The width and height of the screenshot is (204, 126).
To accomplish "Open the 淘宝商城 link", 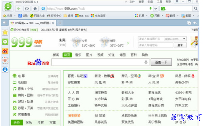I will pyautogui.click(x=74, y=116).
